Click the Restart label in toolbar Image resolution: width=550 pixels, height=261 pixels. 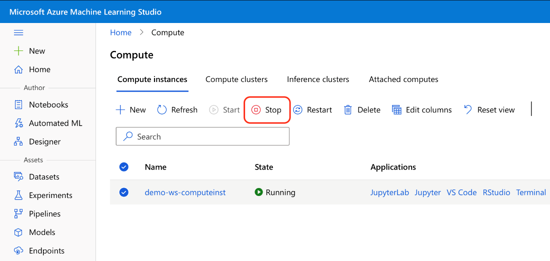[319, 110]
